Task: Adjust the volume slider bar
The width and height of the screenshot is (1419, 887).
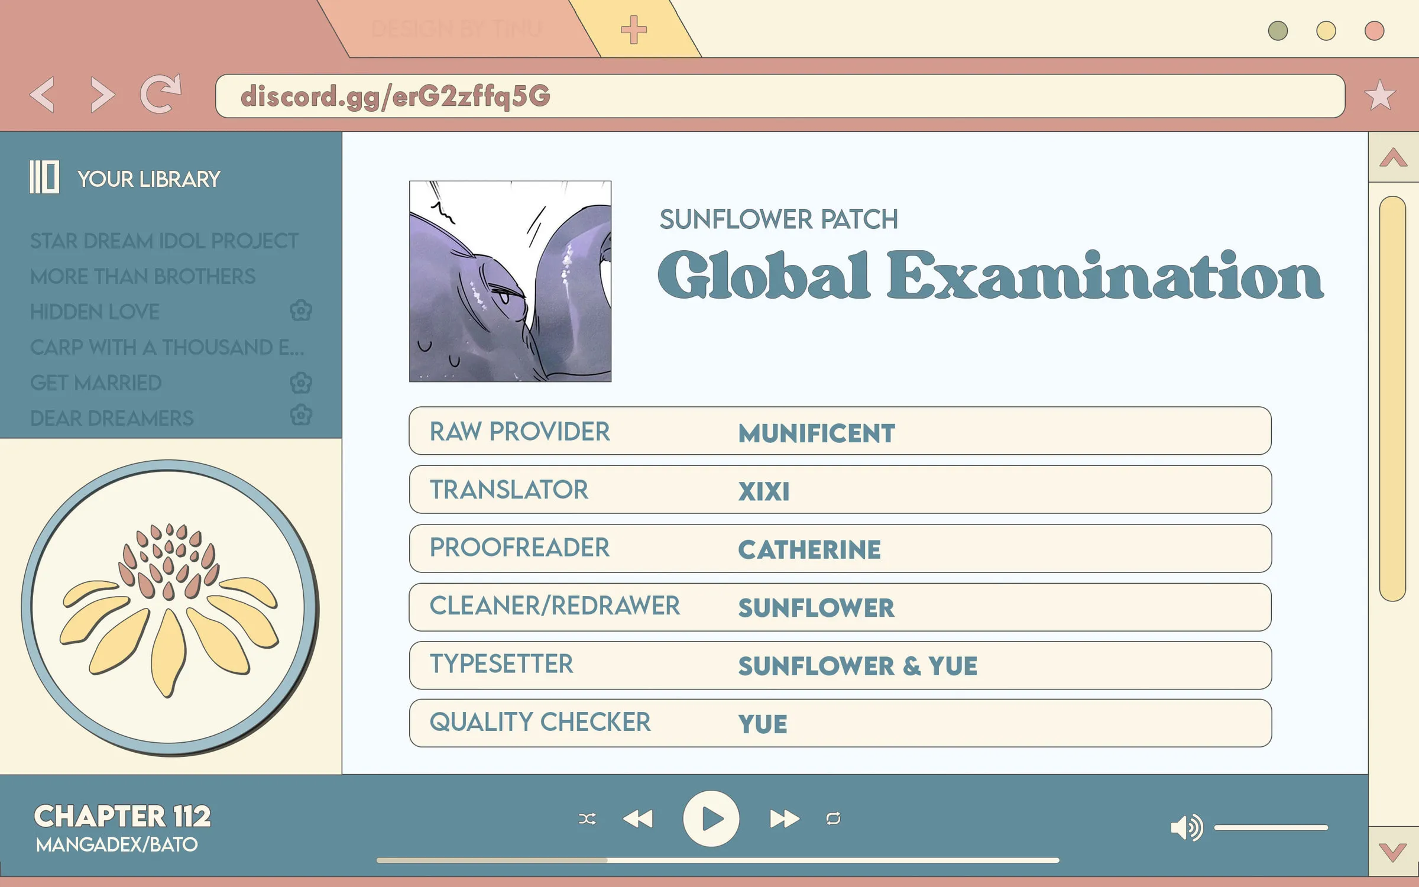Action: click(x=1271, y=828)
